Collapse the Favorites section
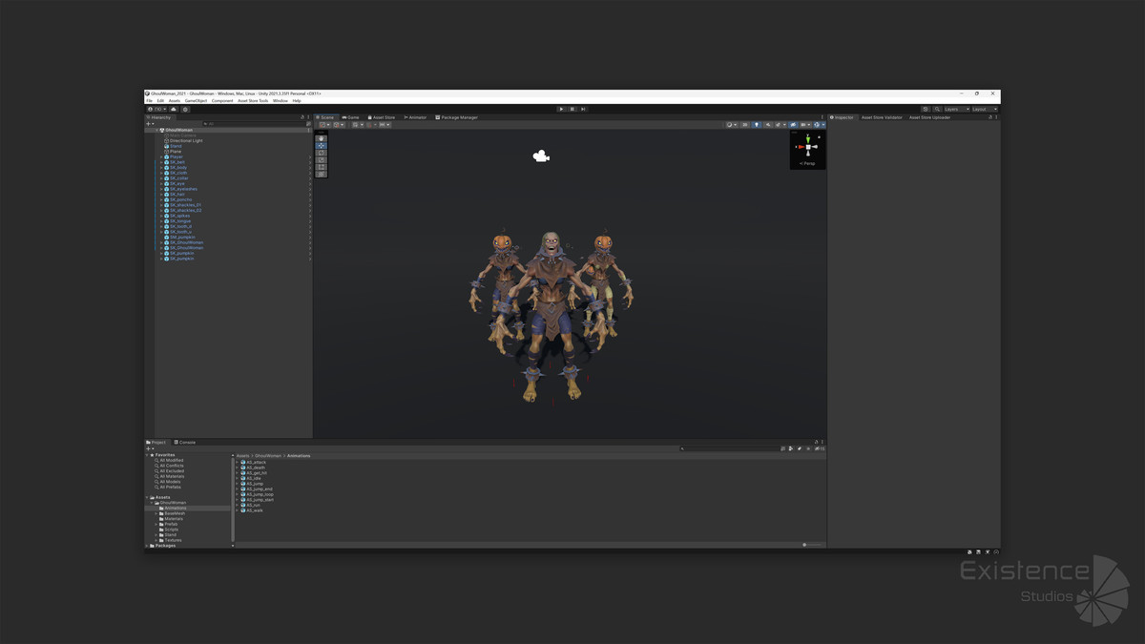The width and height of the screenshot is (1145, 644). coord(147,455)
